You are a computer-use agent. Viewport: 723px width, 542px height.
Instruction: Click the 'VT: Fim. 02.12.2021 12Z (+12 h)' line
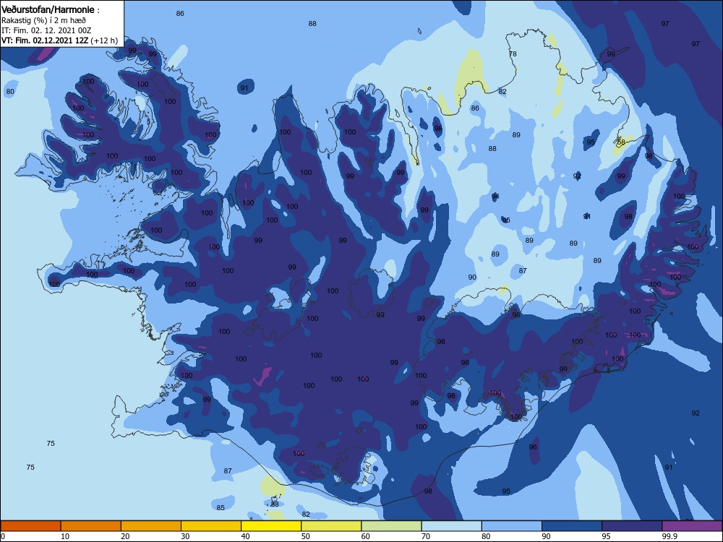pos(59,40)
